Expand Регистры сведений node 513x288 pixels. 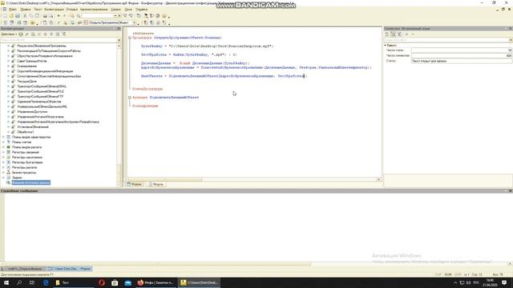(3, 152)
